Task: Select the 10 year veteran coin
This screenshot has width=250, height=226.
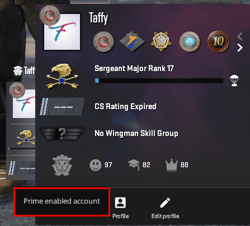Action: (219, 41)
